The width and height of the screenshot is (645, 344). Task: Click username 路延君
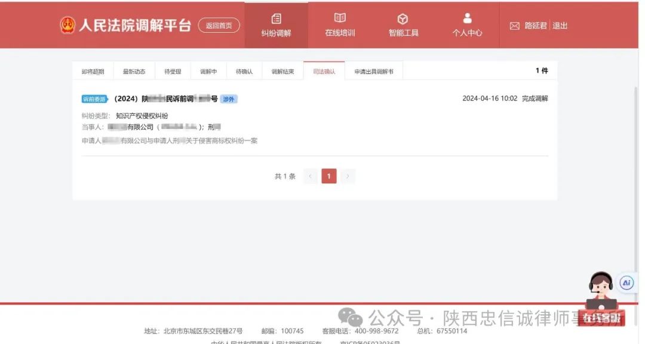536,26
